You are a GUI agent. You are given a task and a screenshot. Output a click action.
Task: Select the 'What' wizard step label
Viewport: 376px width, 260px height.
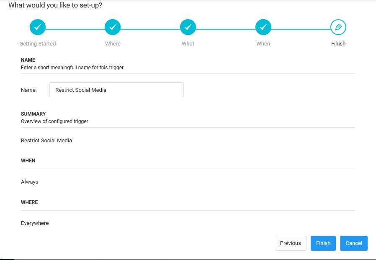[x=188, y=43]
